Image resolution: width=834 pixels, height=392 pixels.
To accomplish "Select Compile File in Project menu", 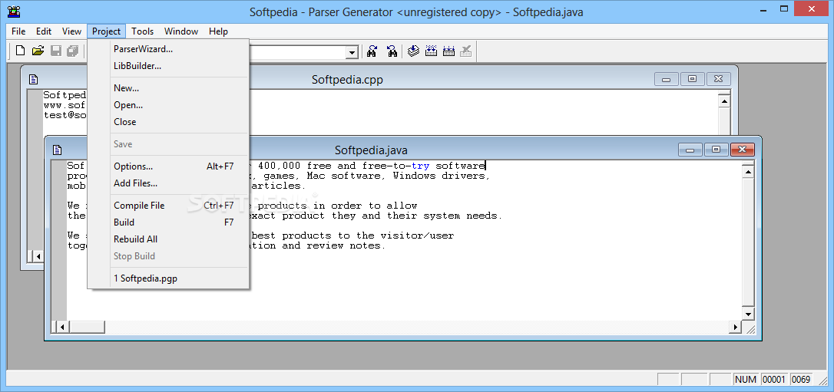I will [169, 206].
